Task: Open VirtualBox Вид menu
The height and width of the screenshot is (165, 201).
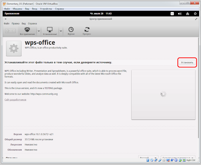Action: [x=27, y=9]
